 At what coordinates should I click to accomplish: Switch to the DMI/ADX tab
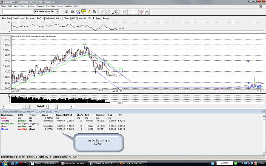coord(50,18)
